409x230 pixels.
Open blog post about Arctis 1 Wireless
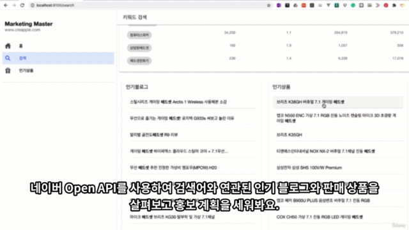click(178, 102)
